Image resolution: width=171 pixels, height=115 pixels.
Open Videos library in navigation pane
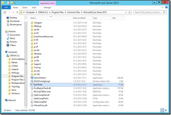13,45
